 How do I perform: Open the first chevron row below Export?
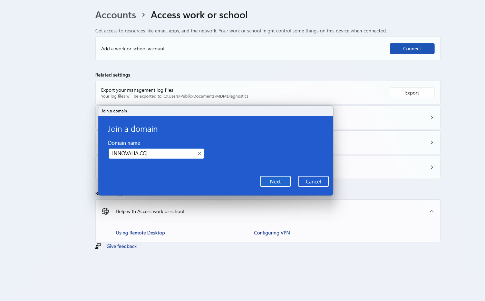[431, 118]
